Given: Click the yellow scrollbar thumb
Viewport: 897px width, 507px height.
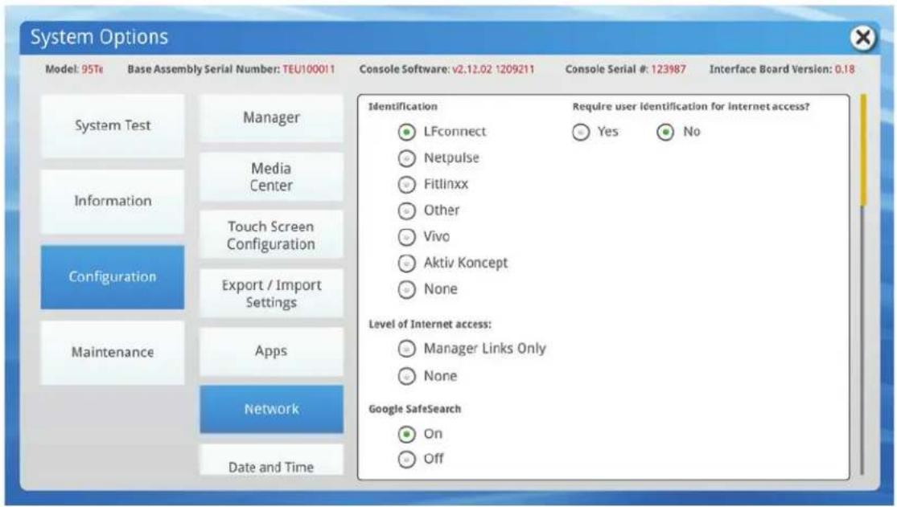Looking at the screenshot, I should 863,150.
